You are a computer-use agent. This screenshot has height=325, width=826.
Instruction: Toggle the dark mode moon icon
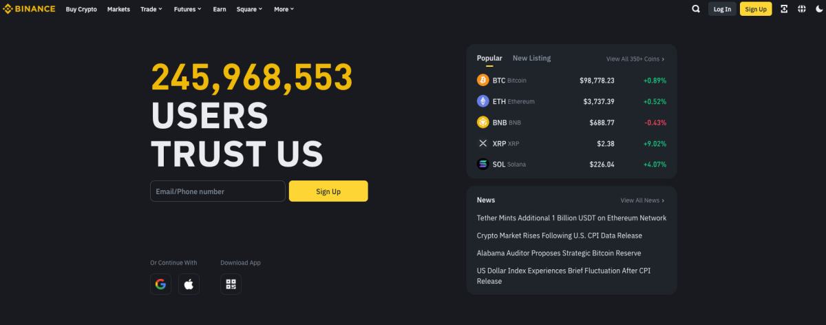click(818, 9)
